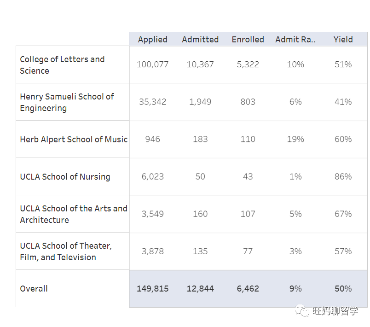Click the Admitted column header
The image size is (370, 327).
[x=200, y=40]
